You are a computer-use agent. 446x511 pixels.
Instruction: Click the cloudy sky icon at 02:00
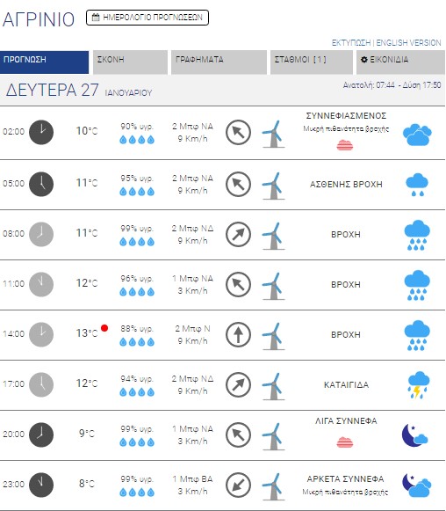(x=417, y=135)
